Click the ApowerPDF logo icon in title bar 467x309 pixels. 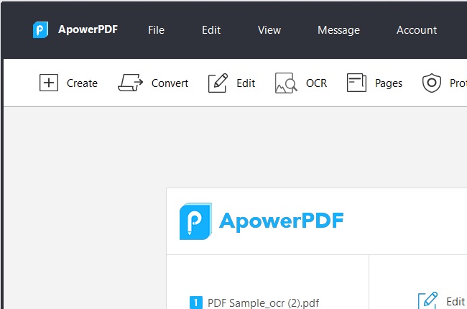tap(40, 29)
